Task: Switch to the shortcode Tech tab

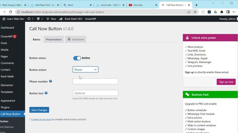Action: pos(110,5)
